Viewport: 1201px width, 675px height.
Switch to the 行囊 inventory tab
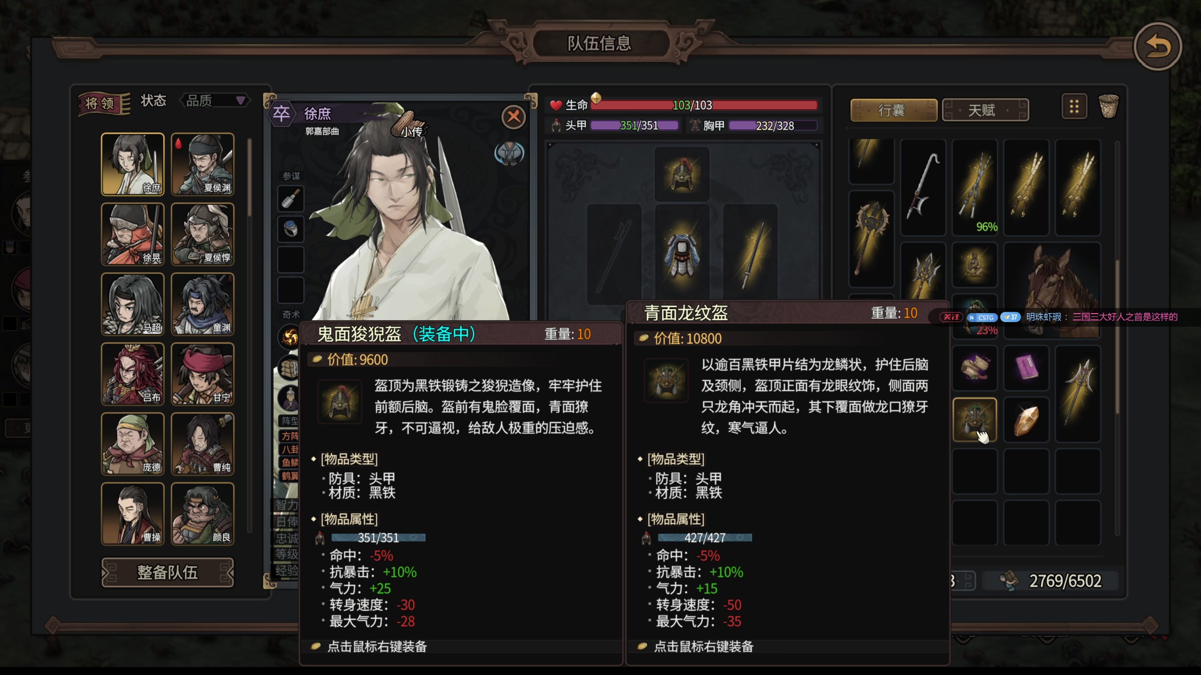894,110
